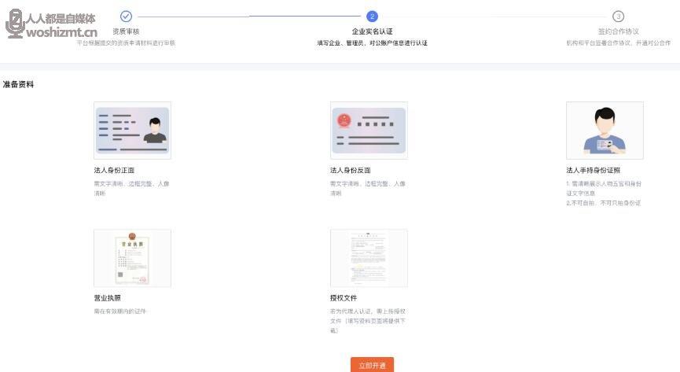Click the woshizmt.cn watermark text
The width and height of the screenshot is (680, 372).
61,32
